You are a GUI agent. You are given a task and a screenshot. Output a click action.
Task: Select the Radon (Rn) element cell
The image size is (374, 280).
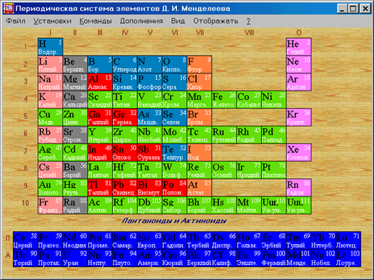pos(299,188)
